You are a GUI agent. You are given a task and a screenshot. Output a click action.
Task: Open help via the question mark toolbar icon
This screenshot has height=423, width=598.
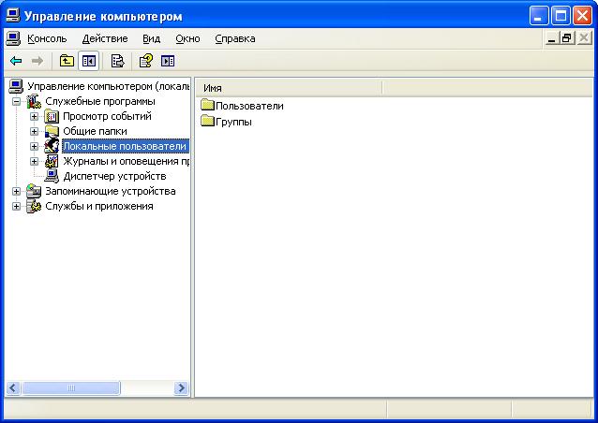pos(146,61)
